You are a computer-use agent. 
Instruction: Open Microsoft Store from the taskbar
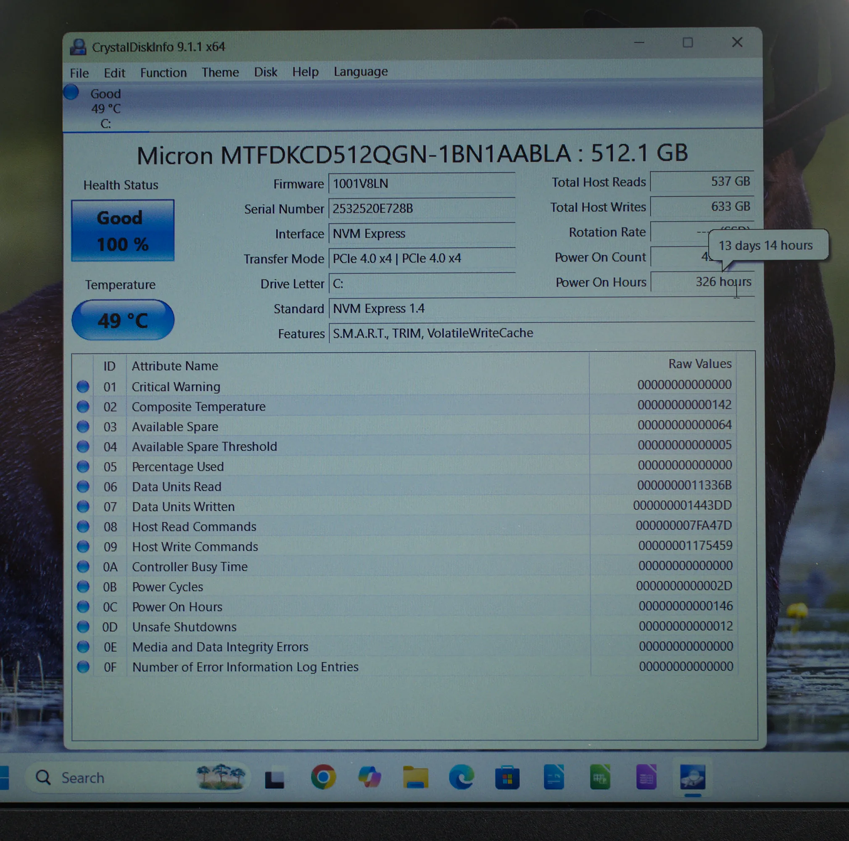click(x=507, y=778)
